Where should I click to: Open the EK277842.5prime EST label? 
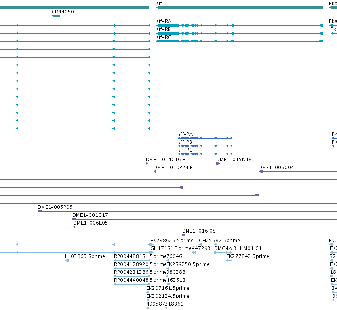click(x=248, y=256)
